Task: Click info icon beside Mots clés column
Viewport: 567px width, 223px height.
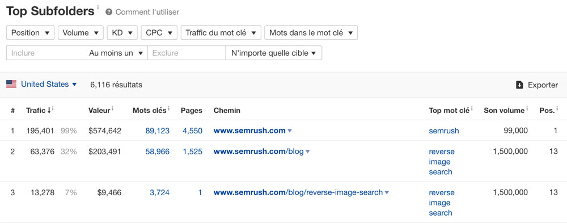Action: [168, 108]
